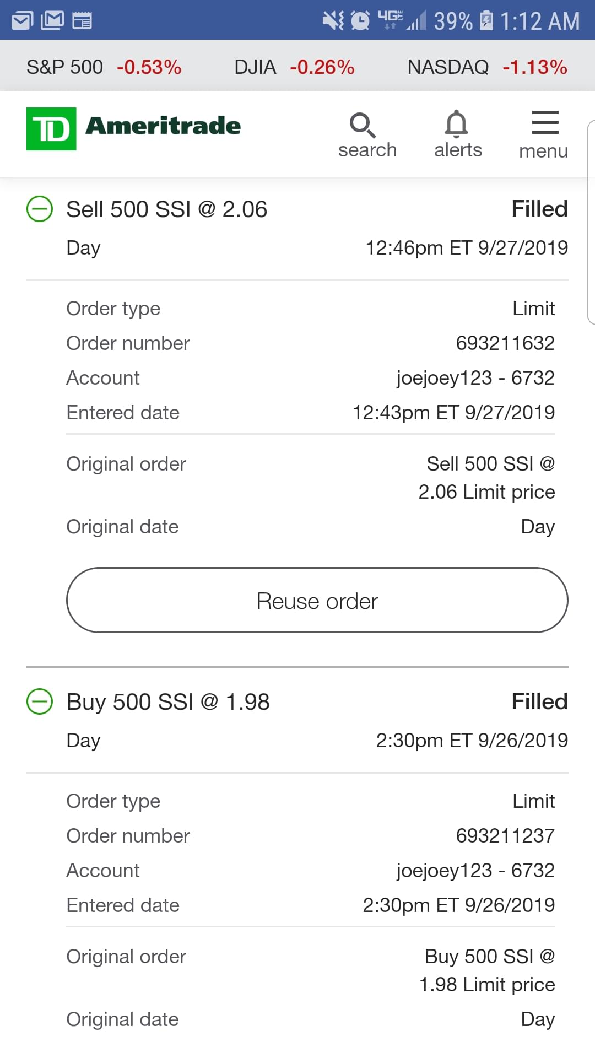
Task: Tap the NASDAQ index quote
Action: pos(487,67)
